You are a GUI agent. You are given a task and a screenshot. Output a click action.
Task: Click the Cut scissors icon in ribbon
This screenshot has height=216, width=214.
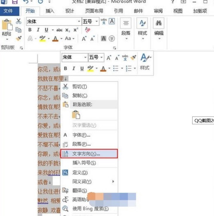pos(19,21)
